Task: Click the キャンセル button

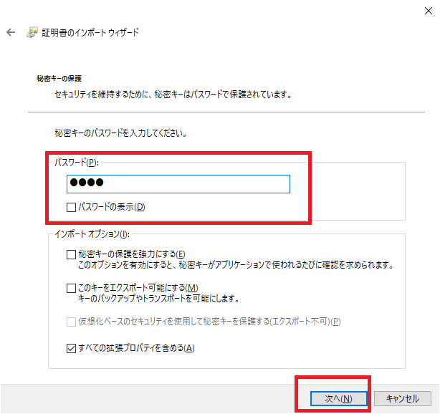Action: coord(403,398)
